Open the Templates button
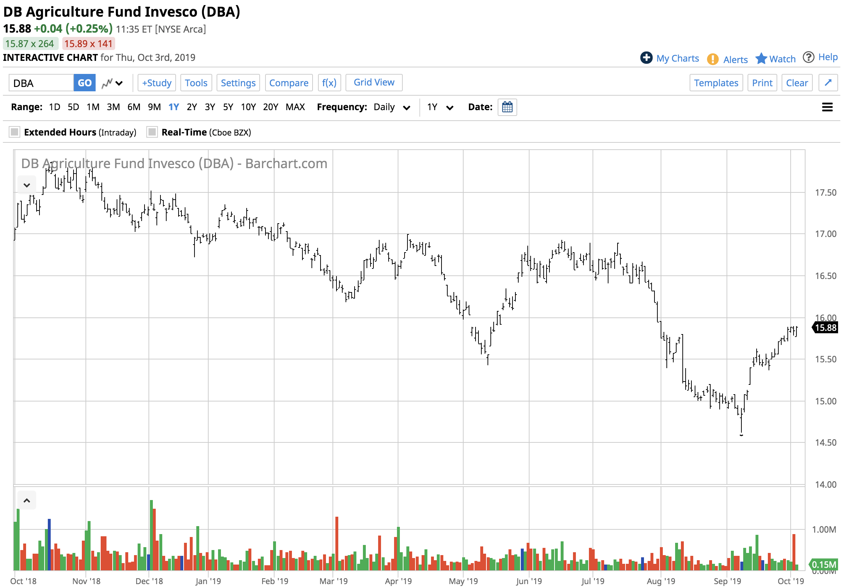The width and height of the screenshot is (841, 587). 716,83
